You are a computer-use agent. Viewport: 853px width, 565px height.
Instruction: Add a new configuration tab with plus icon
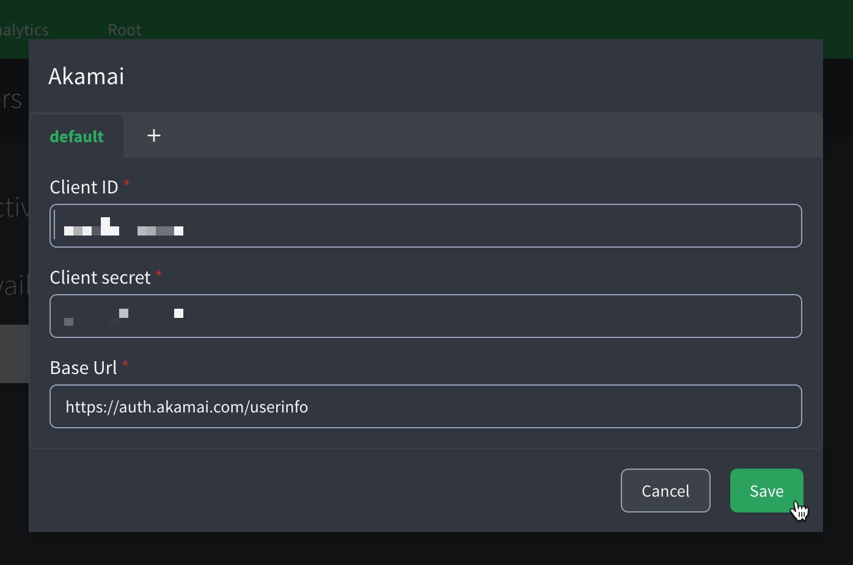(x=154, y=135)
